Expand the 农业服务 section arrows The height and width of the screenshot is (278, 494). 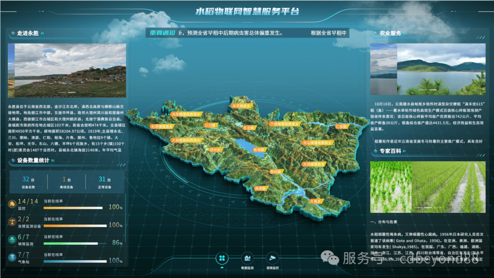click(406, 33)
